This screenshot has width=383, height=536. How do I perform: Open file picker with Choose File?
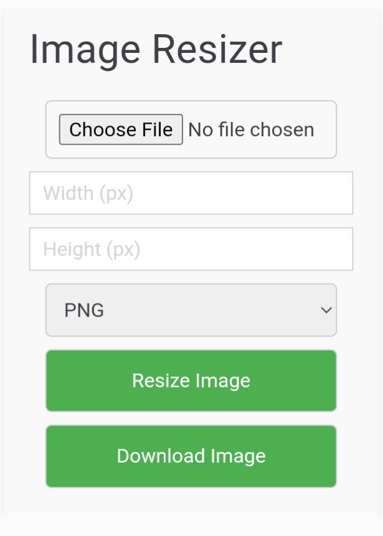pos(121,129)
